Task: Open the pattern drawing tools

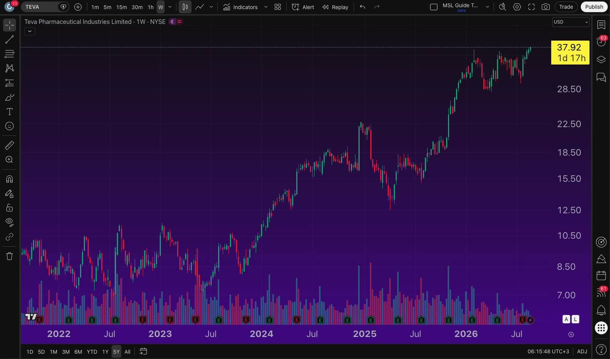Action: click(9, 68)
